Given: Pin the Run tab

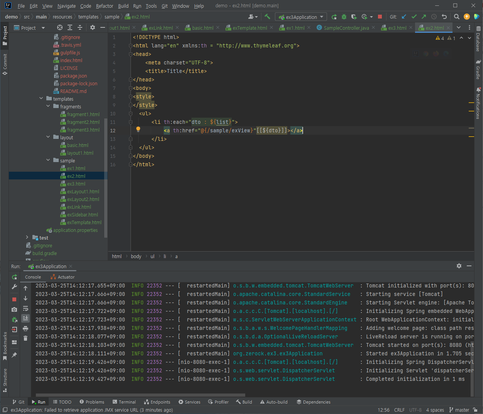Looking at the screenshot, I should tap(14, 355).
